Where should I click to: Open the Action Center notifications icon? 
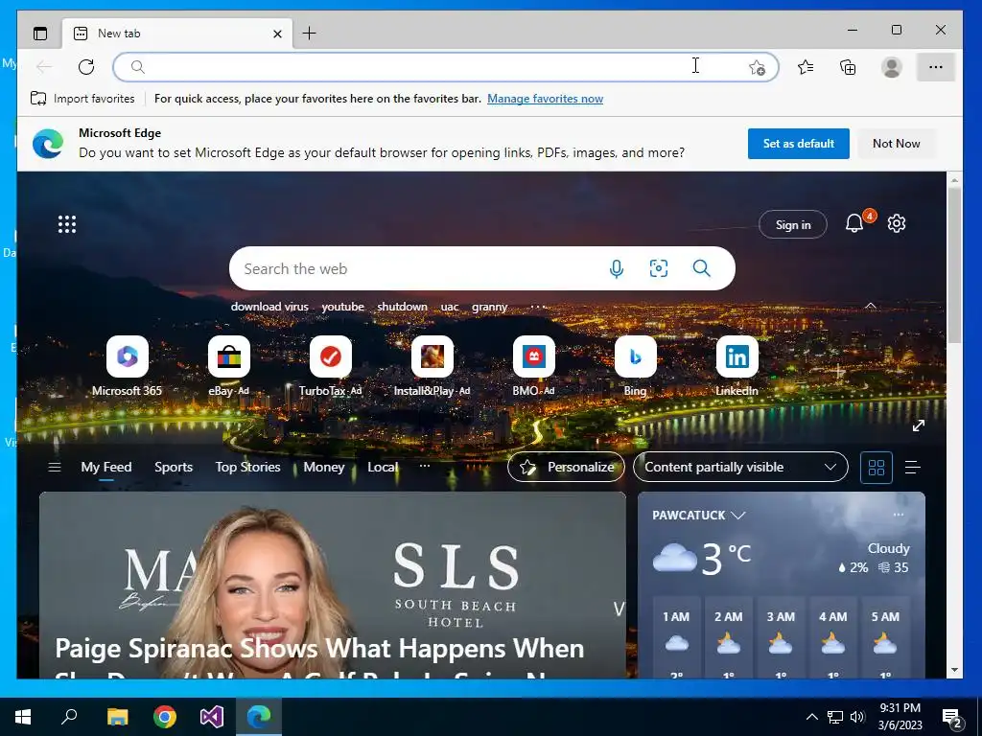(952, 718)
